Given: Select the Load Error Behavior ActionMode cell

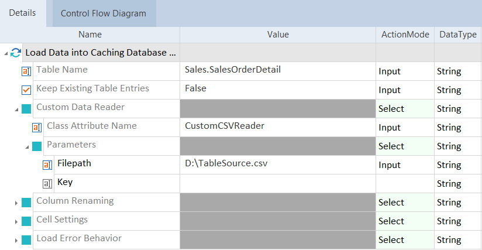Looking at the screenshot, I should pos(405,240).
